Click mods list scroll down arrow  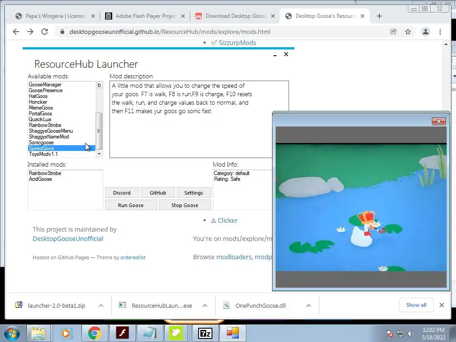tap(99, 154)
